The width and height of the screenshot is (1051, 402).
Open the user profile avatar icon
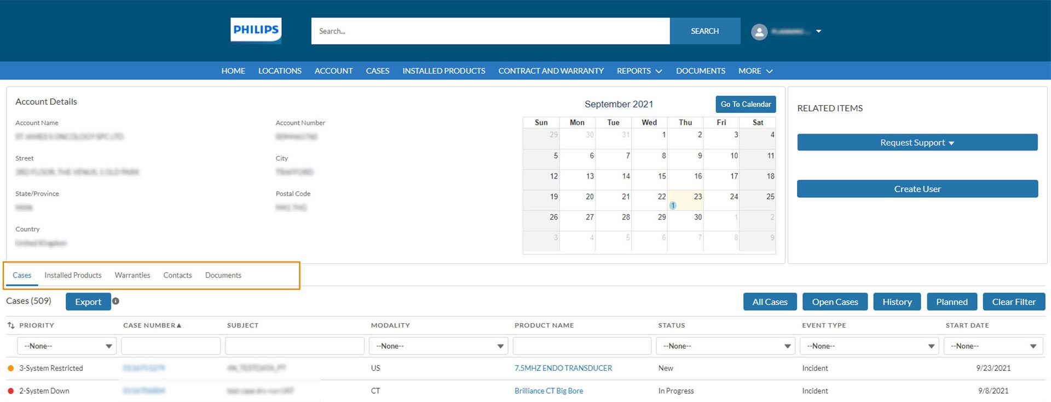[759, 32]
